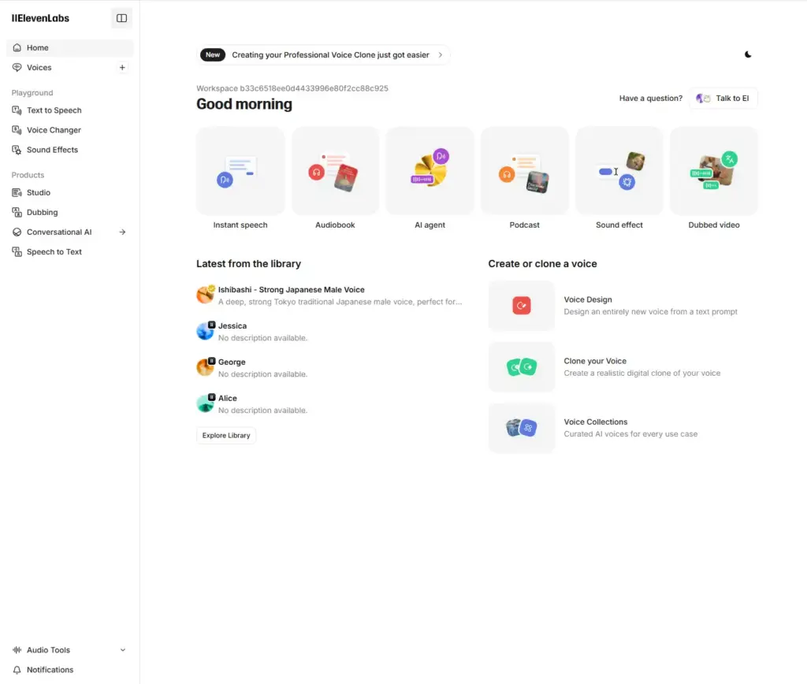The width and height of the screenshot is (807, 684).
Task: Click the announcement chevron arrow
Action: click(440, 54)
